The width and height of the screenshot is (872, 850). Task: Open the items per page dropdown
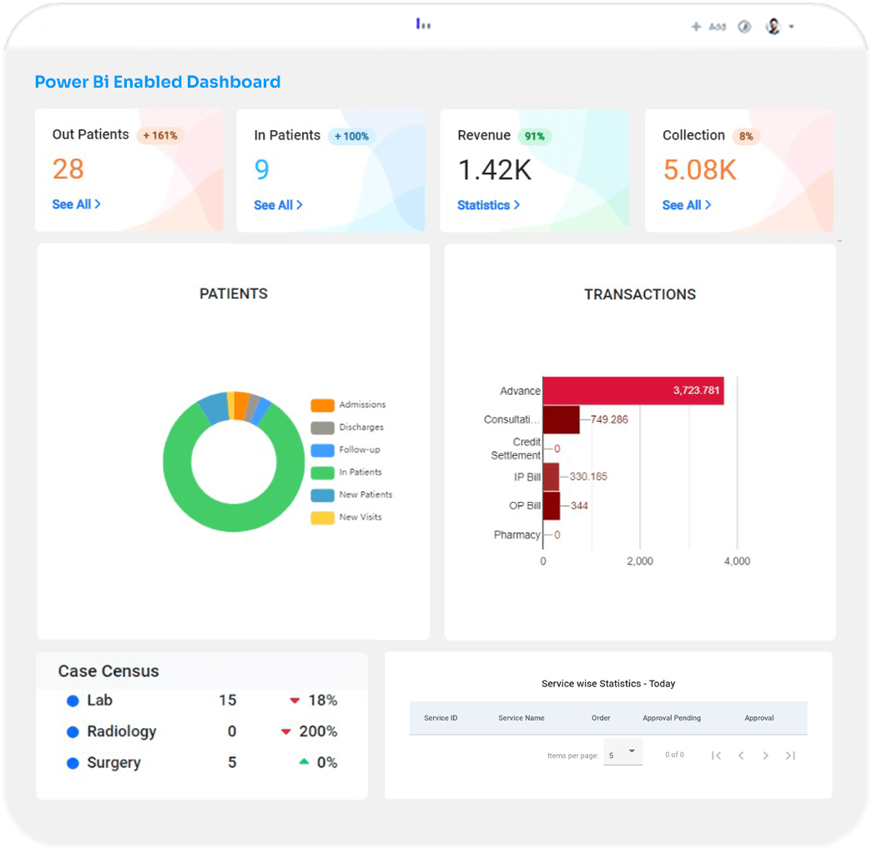point(623,752)
